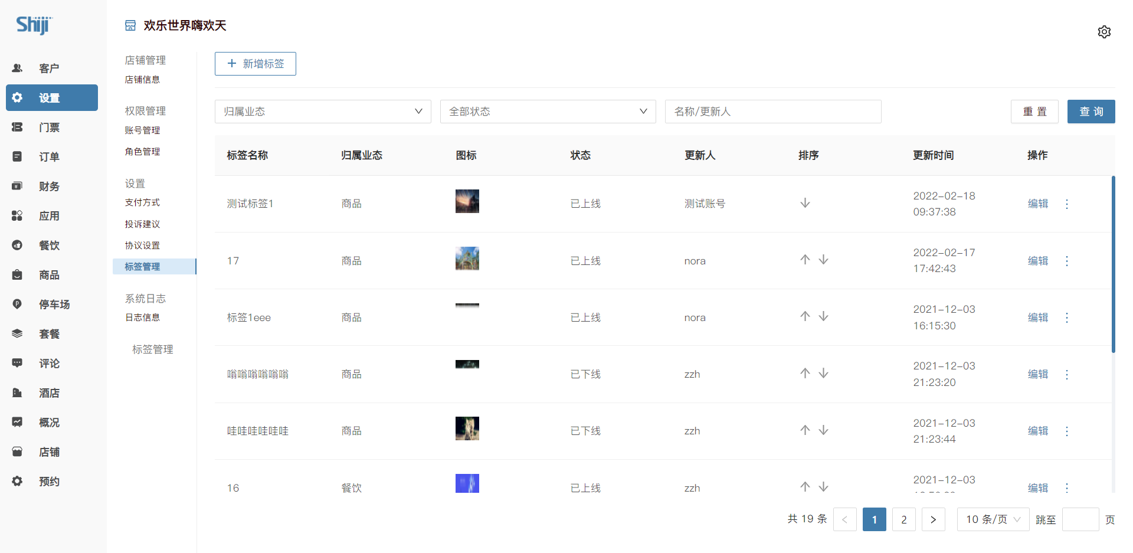Select the highlighted 标签管理 submenu item
Screen dimensions: 1133x553
[x=154, y=267]
